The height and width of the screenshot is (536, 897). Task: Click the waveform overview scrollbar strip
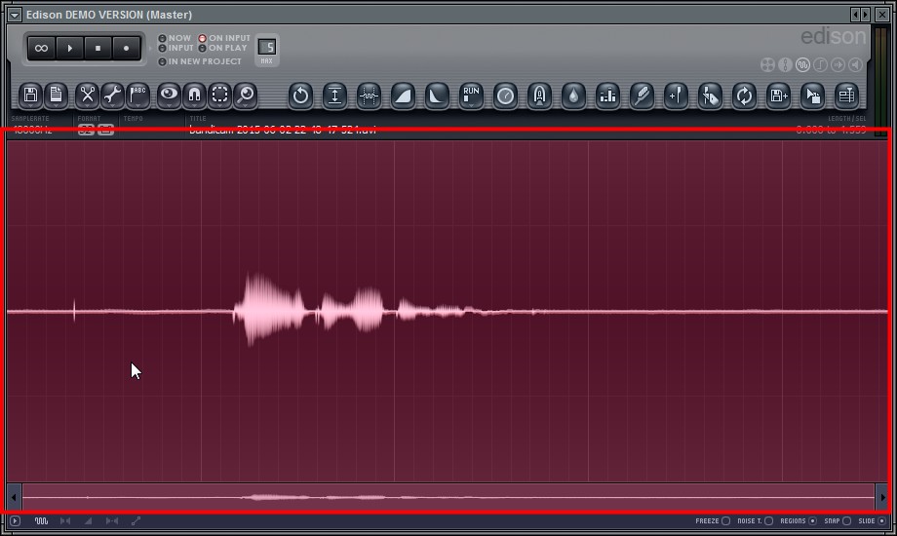pos(448,497)
